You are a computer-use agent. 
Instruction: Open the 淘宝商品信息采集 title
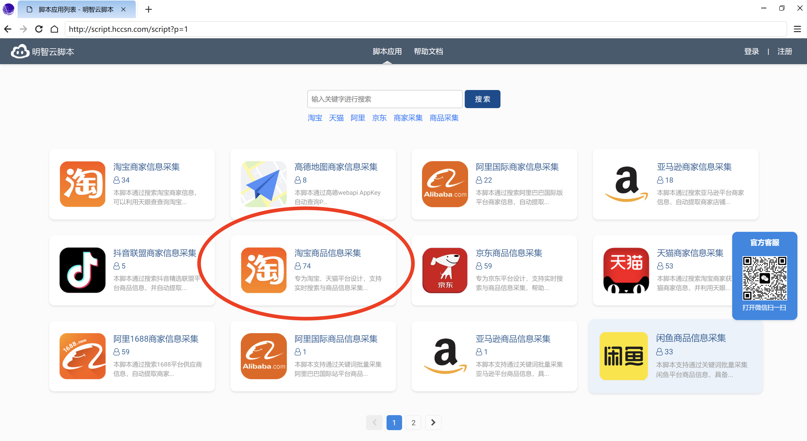(327, 253)
